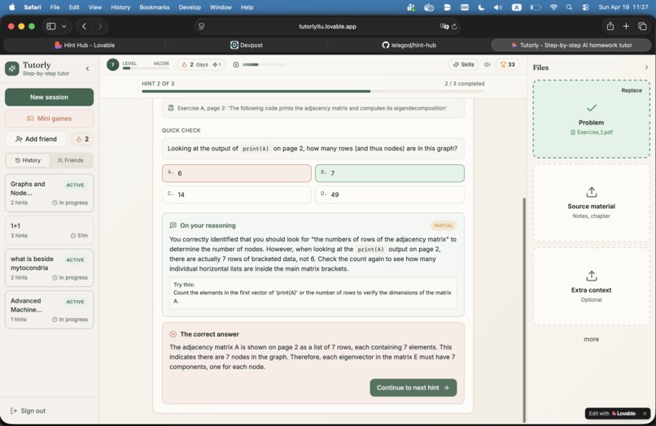The height and width of the screenshot is (426, 656).
Task: Upload Extra context
Action: (x=591, y=286)
